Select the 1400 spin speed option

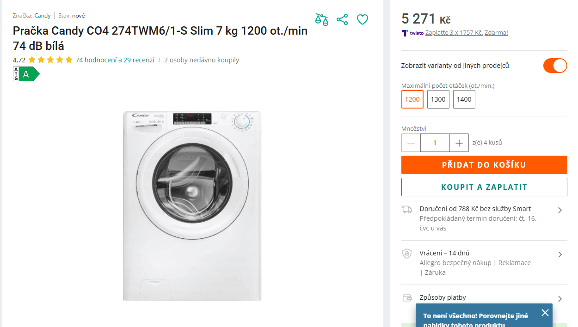point(464,99)
